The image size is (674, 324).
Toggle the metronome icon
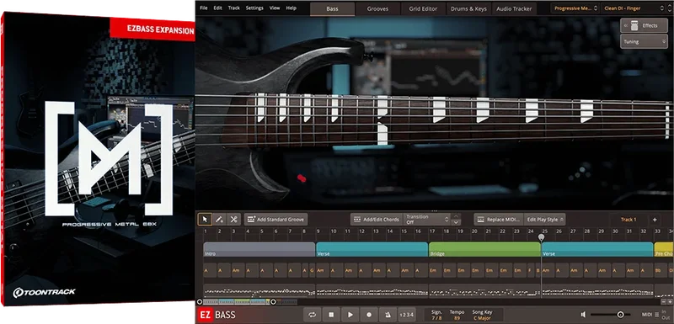click(388, 315)
